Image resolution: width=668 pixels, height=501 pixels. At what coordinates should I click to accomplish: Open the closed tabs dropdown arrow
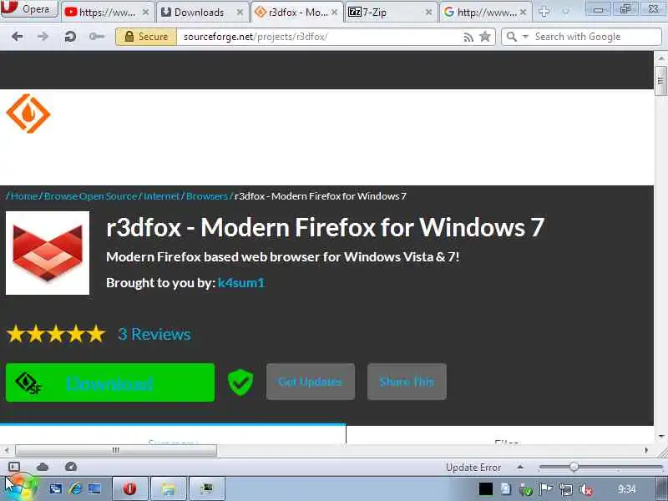tap(566, 12)
